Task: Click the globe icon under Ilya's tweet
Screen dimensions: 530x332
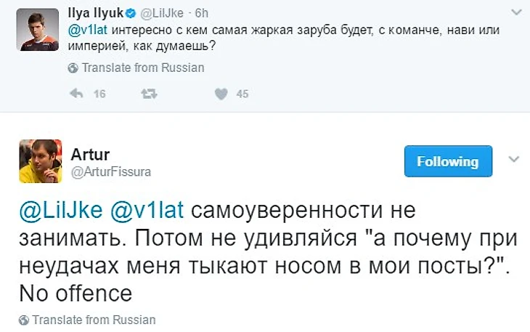Action: click(x=73, y=68)
